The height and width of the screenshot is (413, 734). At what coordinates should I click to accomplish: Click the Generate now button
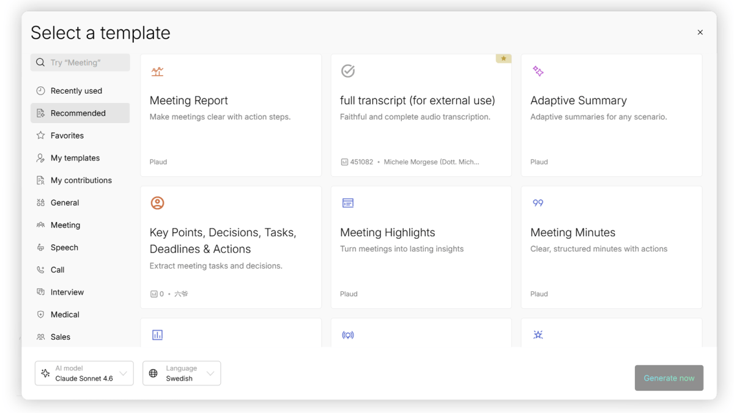[669, 378]
